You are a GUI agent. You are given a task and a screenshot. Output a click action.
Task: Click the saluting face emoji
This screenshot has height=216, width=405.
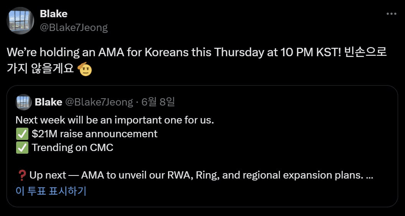[x=85, y=69]
